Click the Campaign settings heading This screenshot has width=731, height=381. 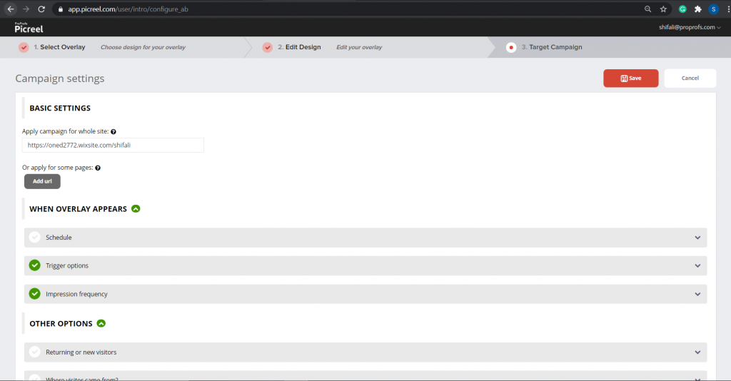[x=60, y=78]
